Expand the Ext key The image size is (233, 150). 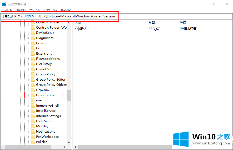point(28,48)
